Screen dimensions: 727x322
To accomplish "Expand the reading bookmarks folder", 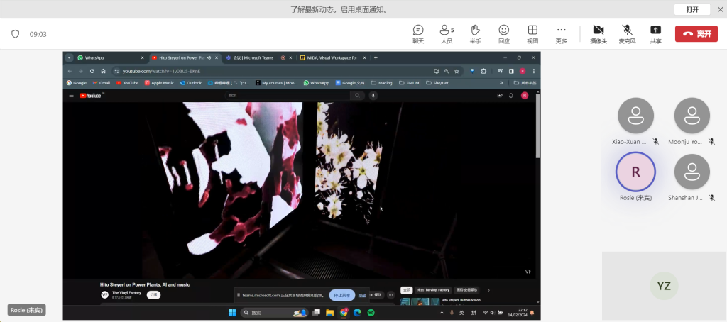I will point(381,83).
